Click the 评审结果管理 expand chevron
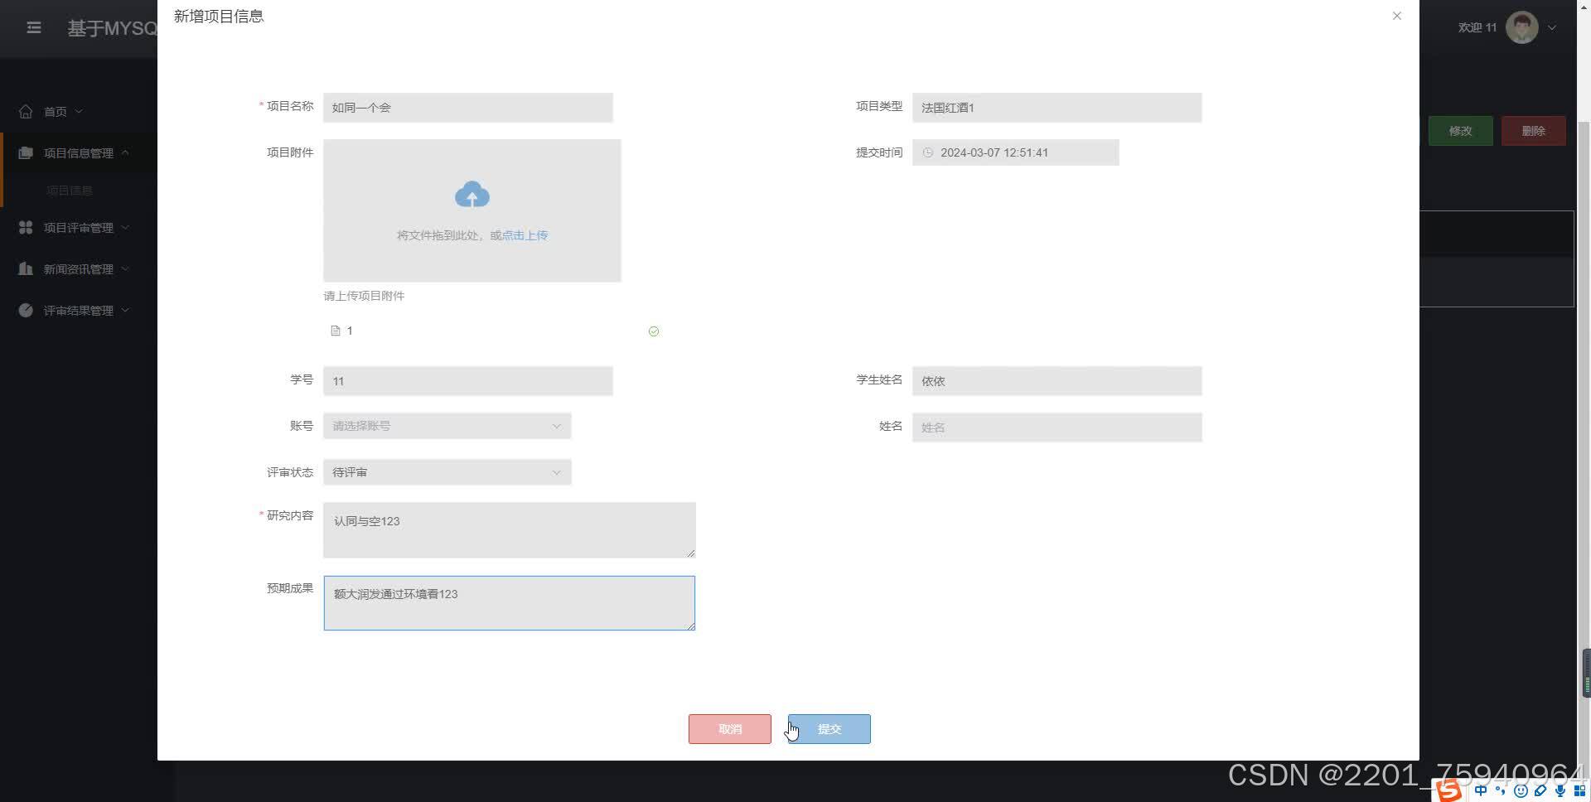Viewport: 1591px width, 802px height. 125,310
